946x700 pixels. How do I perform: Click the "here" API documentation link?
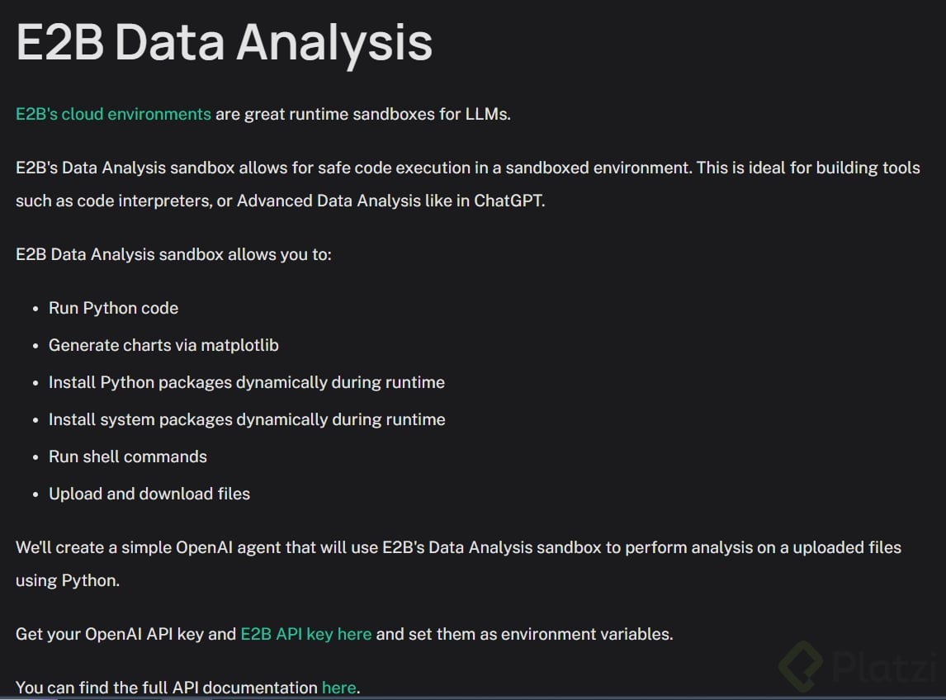point(338,688)
